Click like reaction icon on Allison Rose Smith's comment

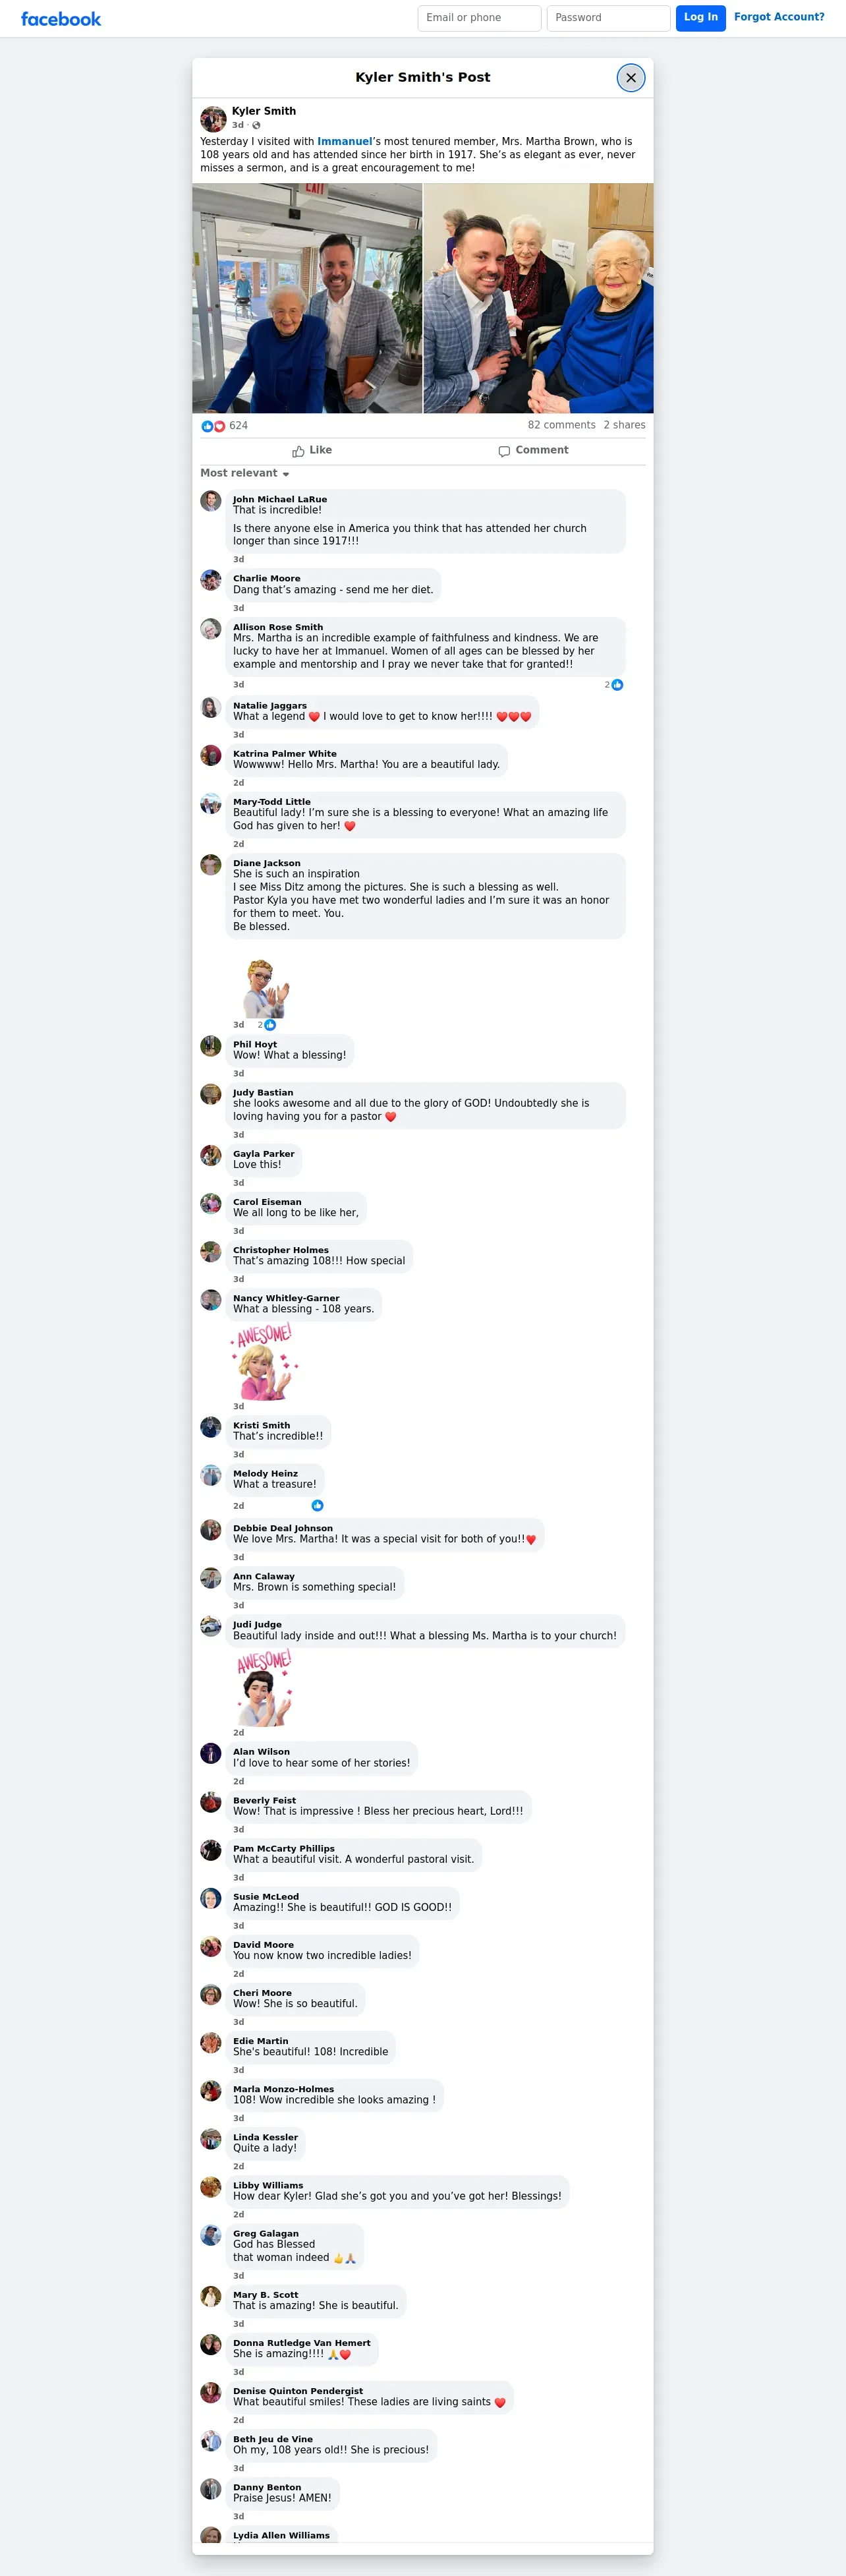(617, 685)
